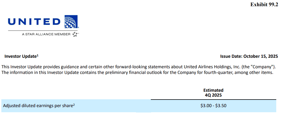Viewport: 283px width, 133px height.
Task: Click footnote 2 superscript after earnings per share
Action: tap(74, 105)
